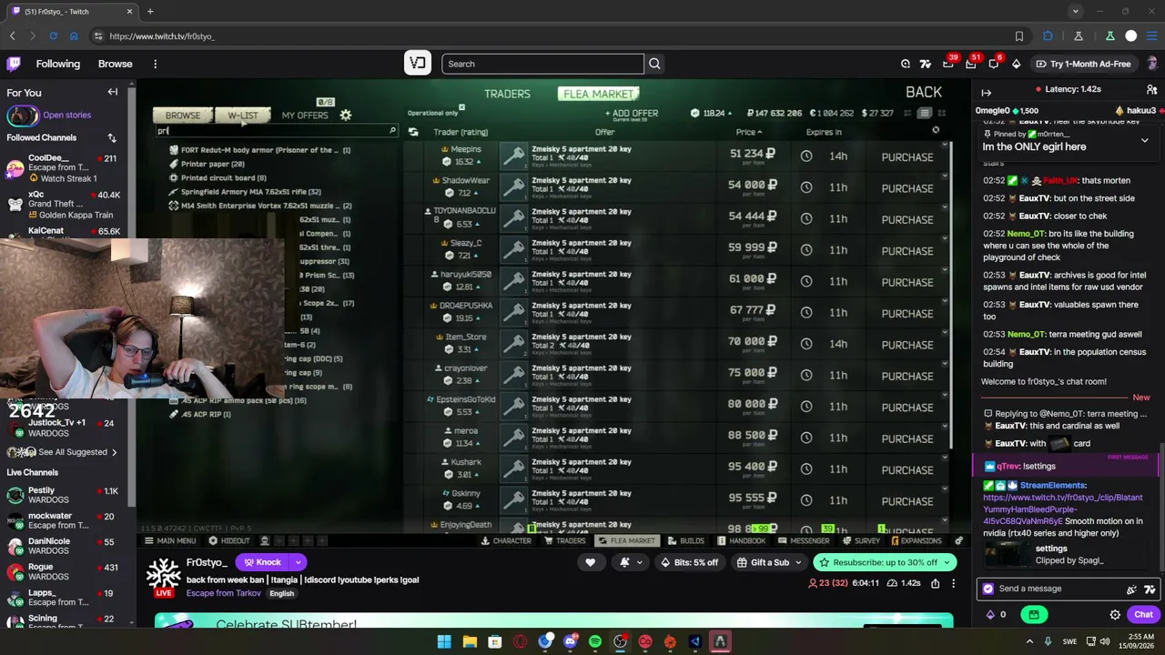This screenshot has height=655, width=1165.
Task: Show hidden Windows system tray icons
Action: click(x=1029, y=641)
